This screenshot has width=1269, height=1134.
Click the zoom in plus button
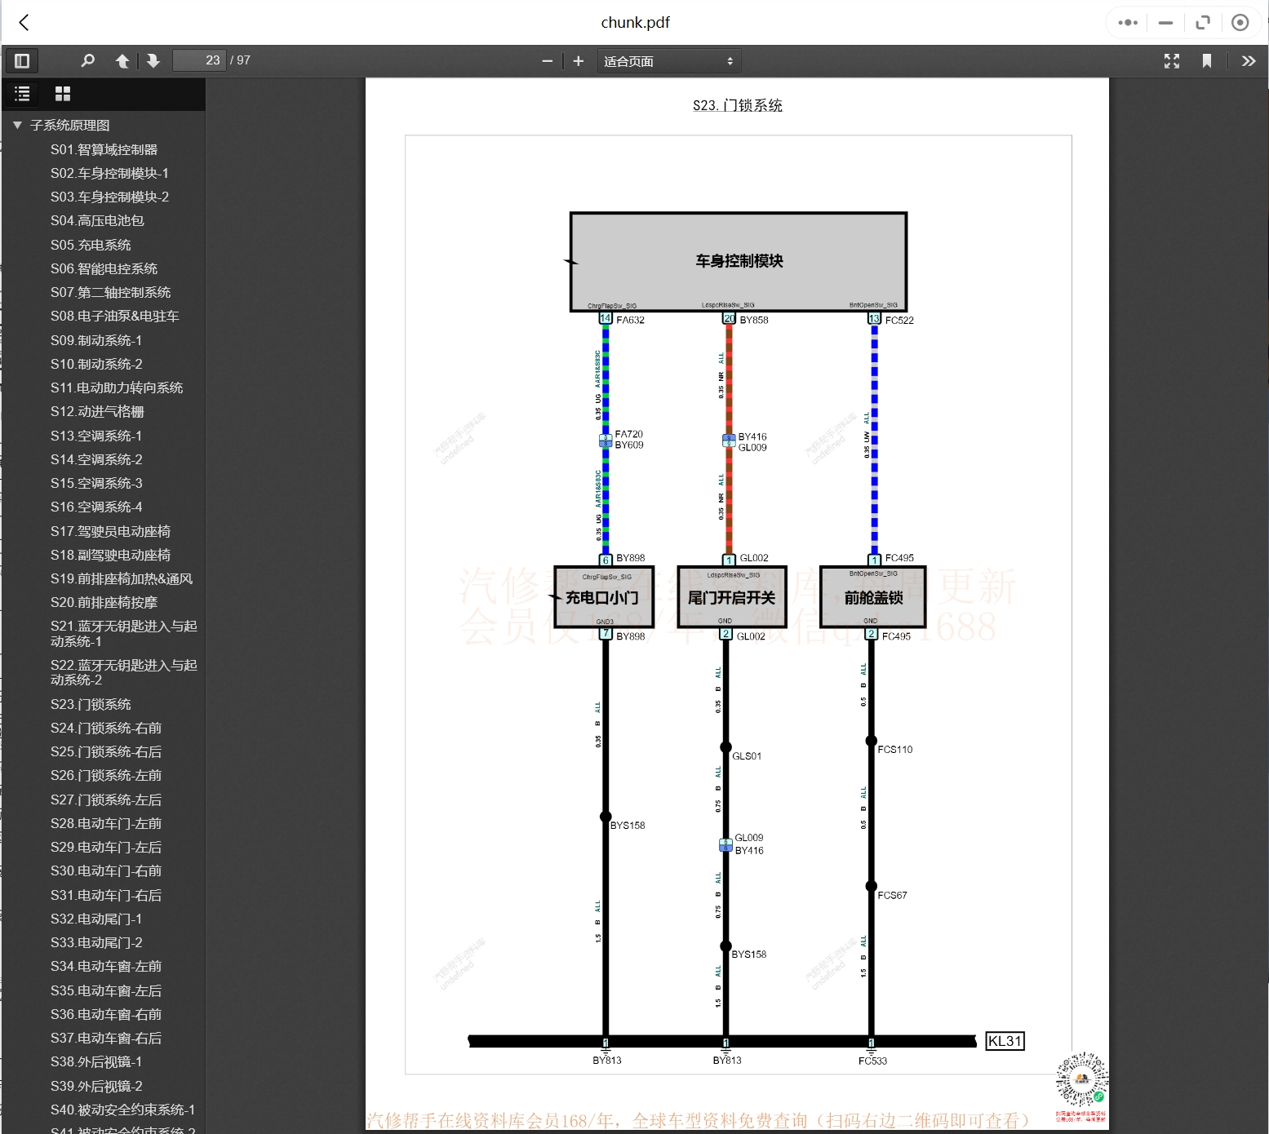point(579,61)
